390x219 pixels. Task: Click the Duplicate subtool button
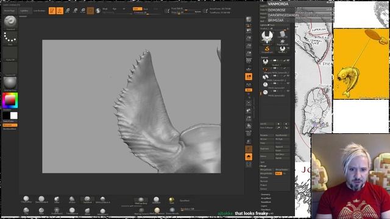[267, 148]
